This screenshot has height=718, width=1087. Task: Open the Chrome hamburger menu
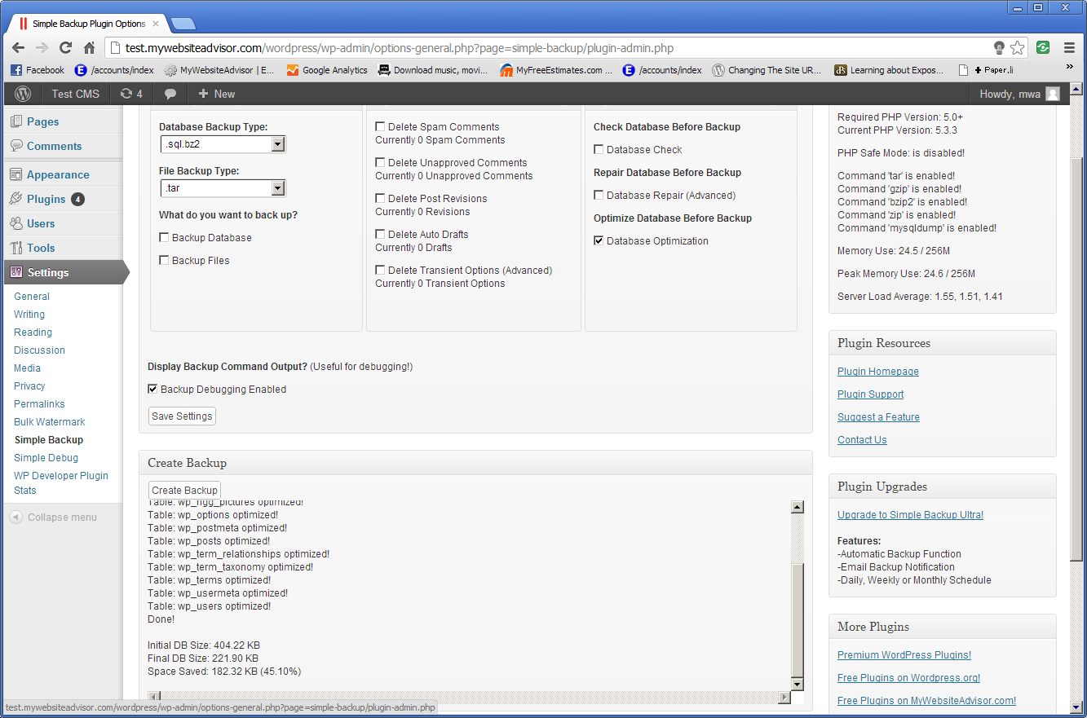pos(1069,47)
